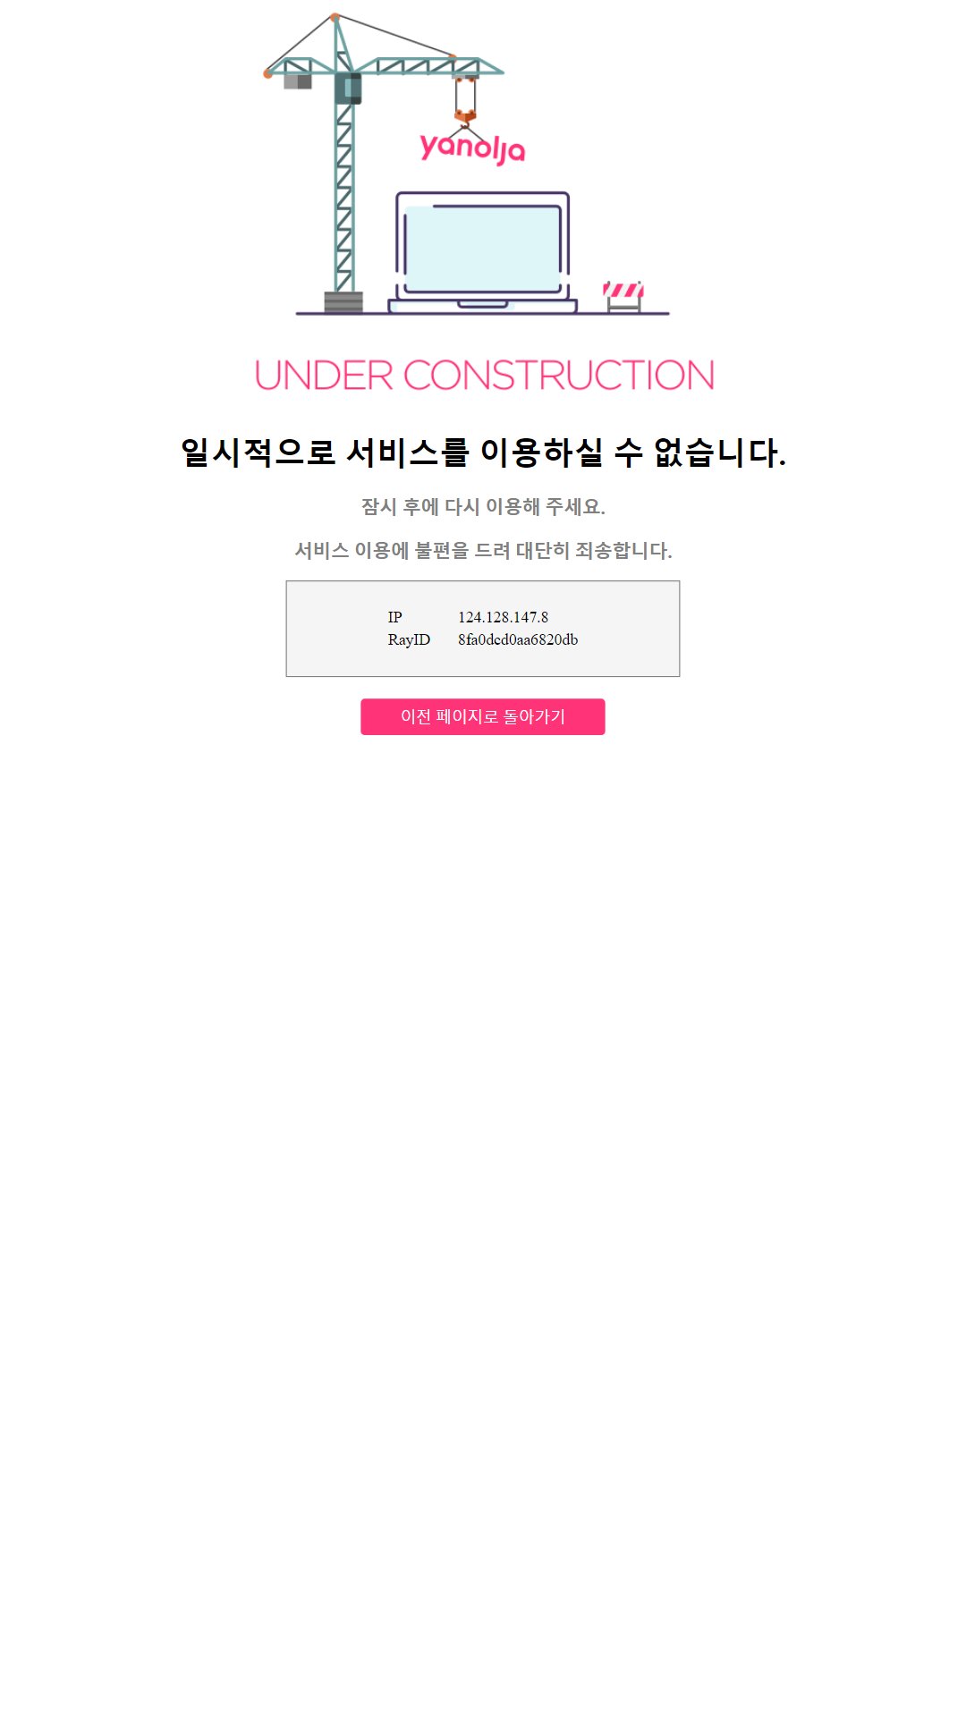Click the pink striped road barrier
This screenshot has height=1717, width=966.
point(623,296)
